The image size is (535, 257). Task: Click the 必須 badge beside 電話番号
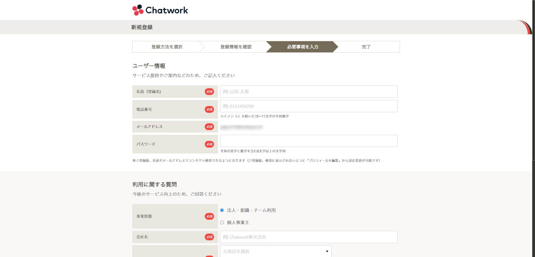coord(209,109)
